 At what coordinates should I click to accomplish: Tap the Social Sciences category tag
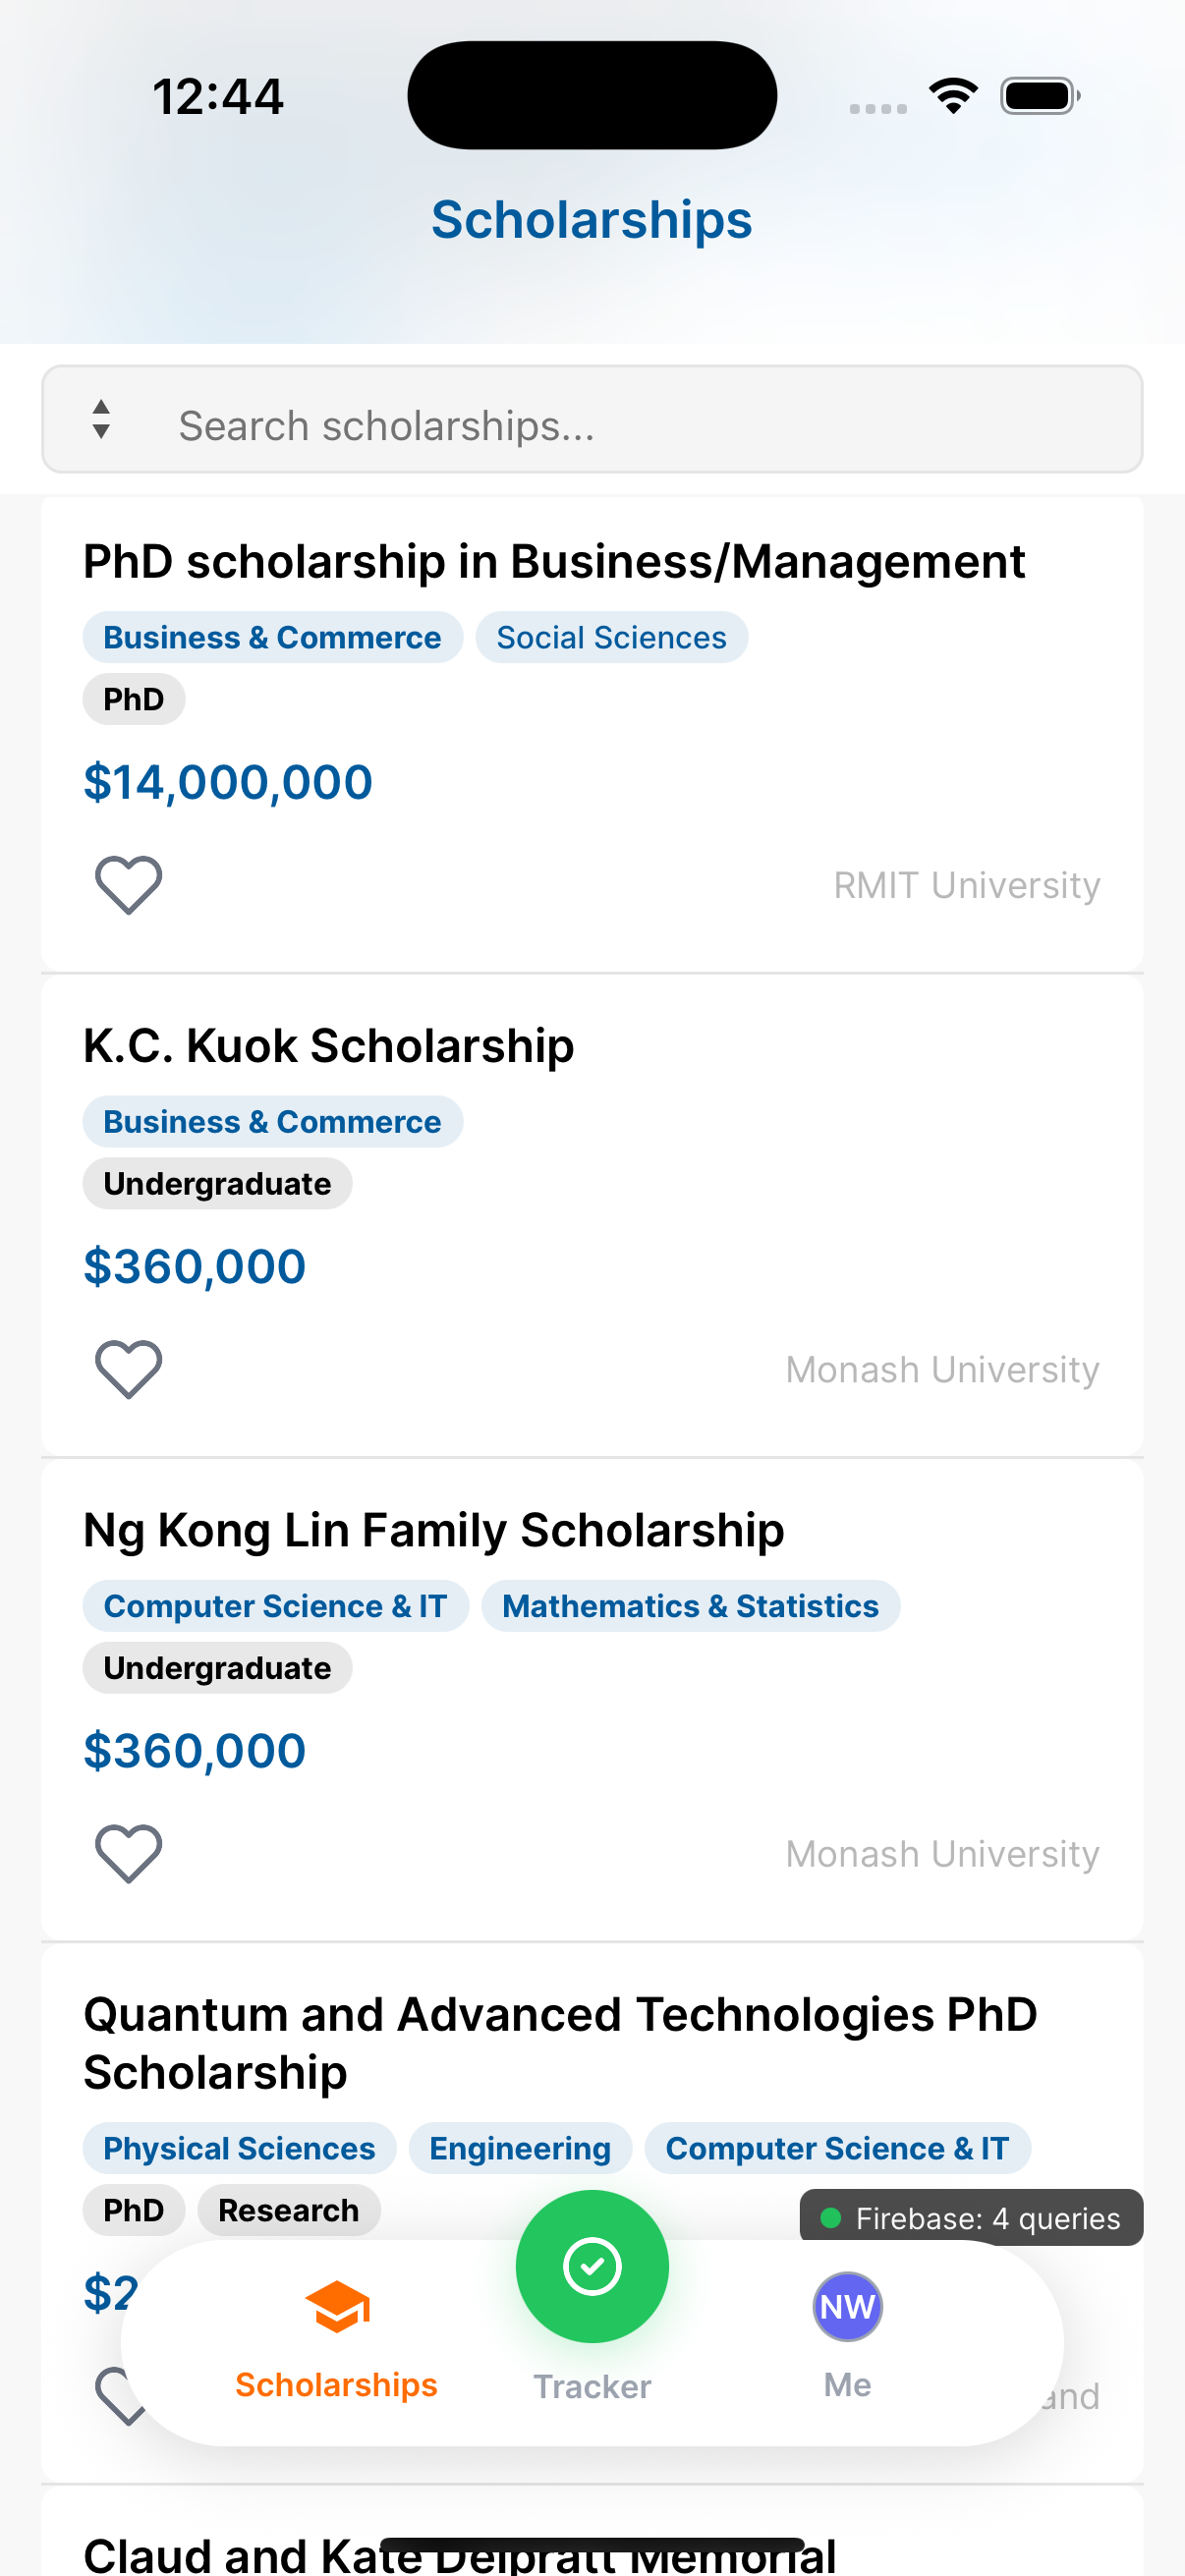click(611, 638)
